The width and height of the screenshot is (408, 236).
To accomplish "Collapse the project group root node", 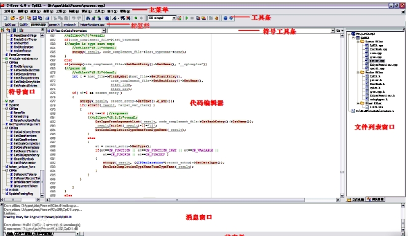I will pyautogui.click(x=350, y=34).
